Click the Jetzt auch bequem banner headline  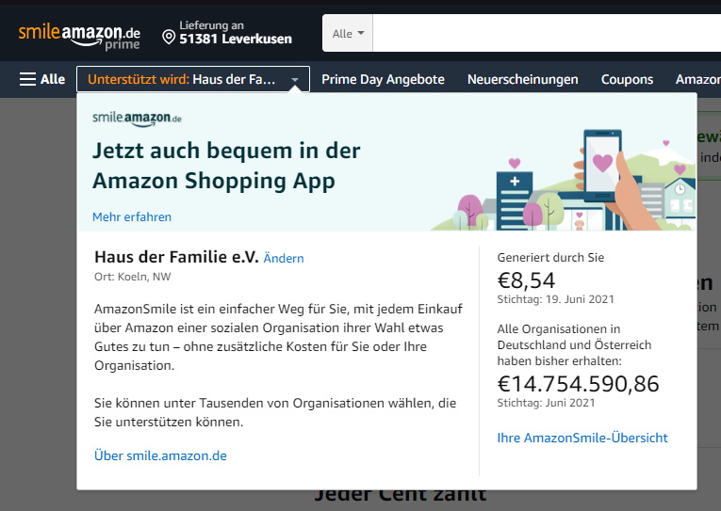coord(226,165)
